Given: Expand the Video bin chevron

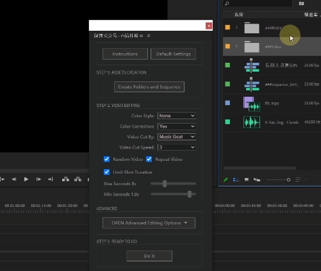Looking at the screenshot, I should (236, 46).
